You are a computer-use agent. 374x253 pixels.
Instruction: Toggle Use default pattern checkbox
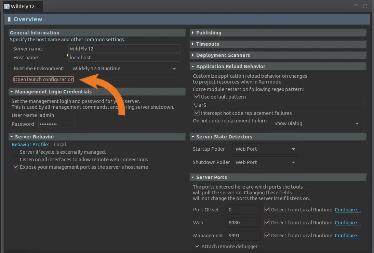(x=197, y=96)
